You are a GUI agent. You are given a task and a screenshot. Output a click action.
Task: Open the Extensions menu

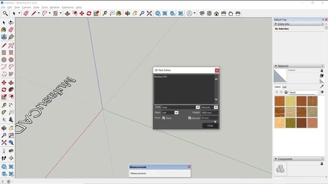click(68, 7)
